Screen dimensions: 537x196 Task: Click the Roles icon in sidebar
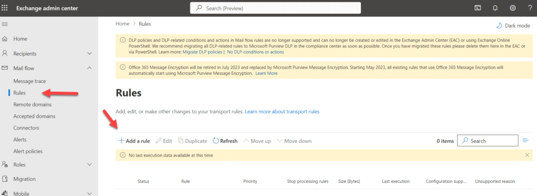pyautogui.click(x=5, y=165)
